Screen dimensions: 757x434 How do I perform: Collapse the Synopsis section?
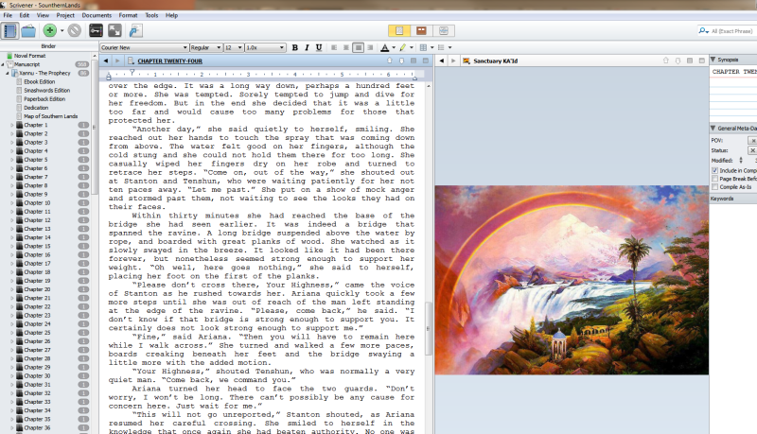coord(713,60)
